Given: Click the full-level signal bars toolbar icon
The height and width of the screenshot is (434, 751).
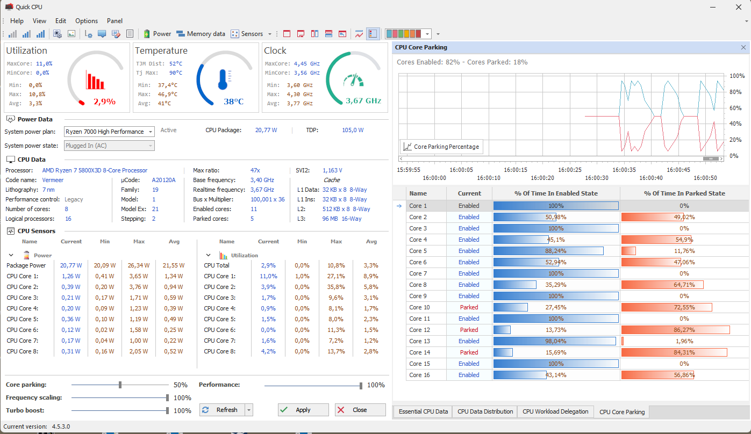Looking at the screenshot, I should (x=40, y=34).
